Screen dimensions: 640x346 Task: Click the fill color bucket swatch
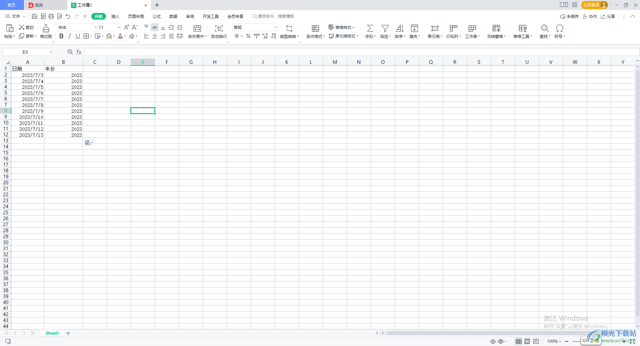[109, 36]
